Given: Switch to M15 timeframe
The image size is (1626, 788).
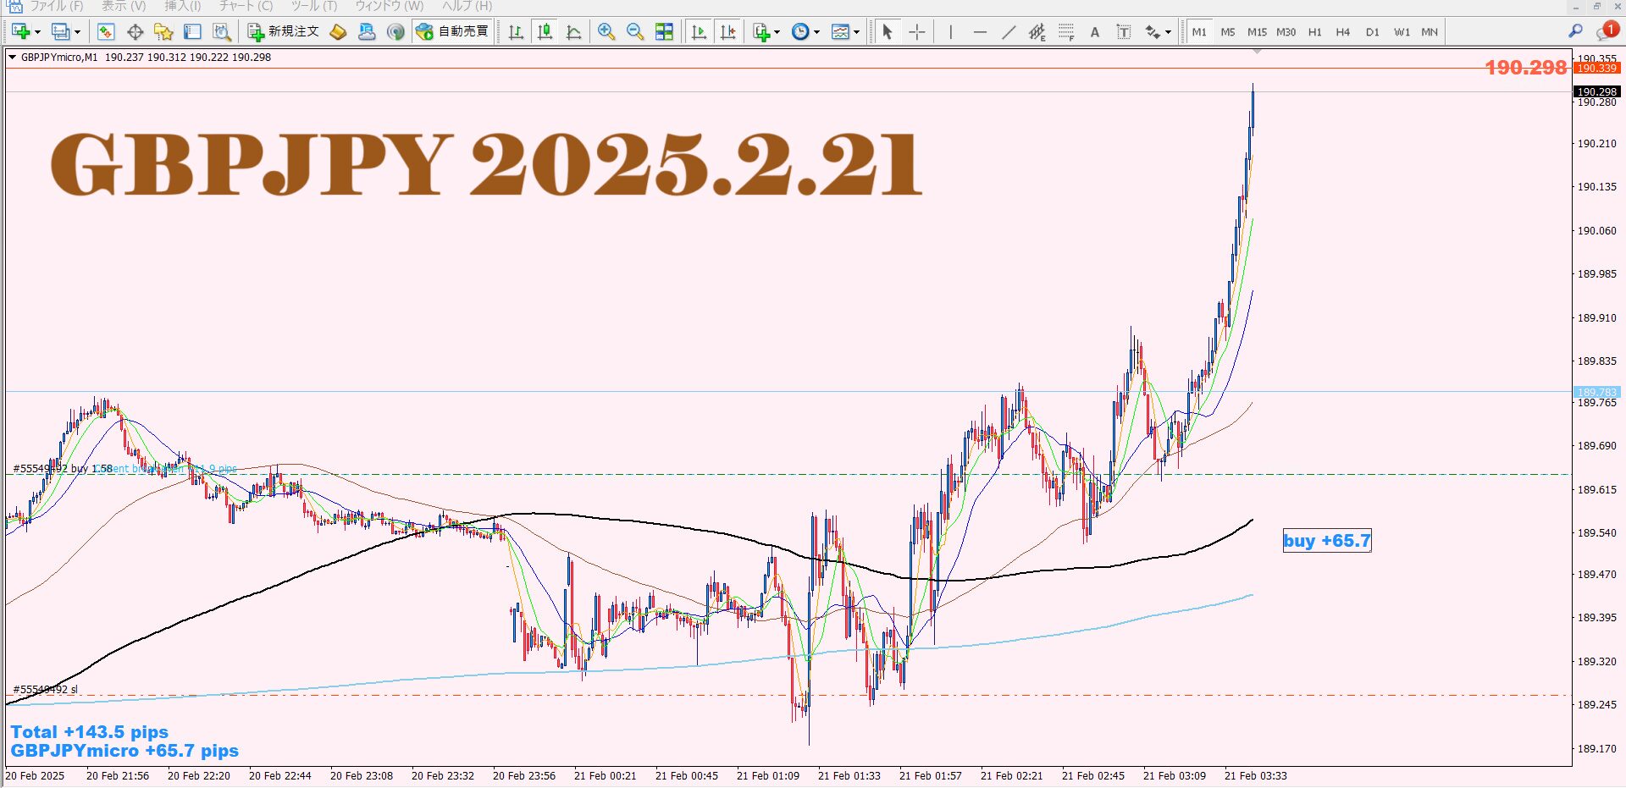Looking at the screenshot, I should click(1257, 32).
